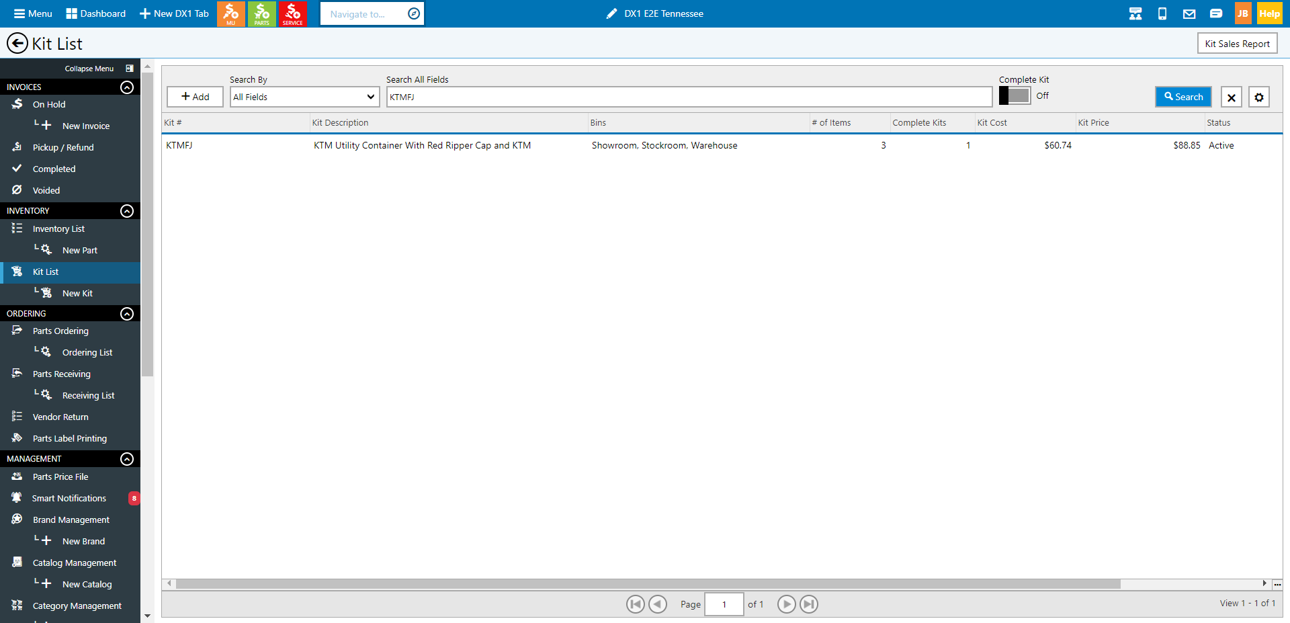Click the Search All Fields input
Viewport: 1290px width, 623px height.
[689, 97]
